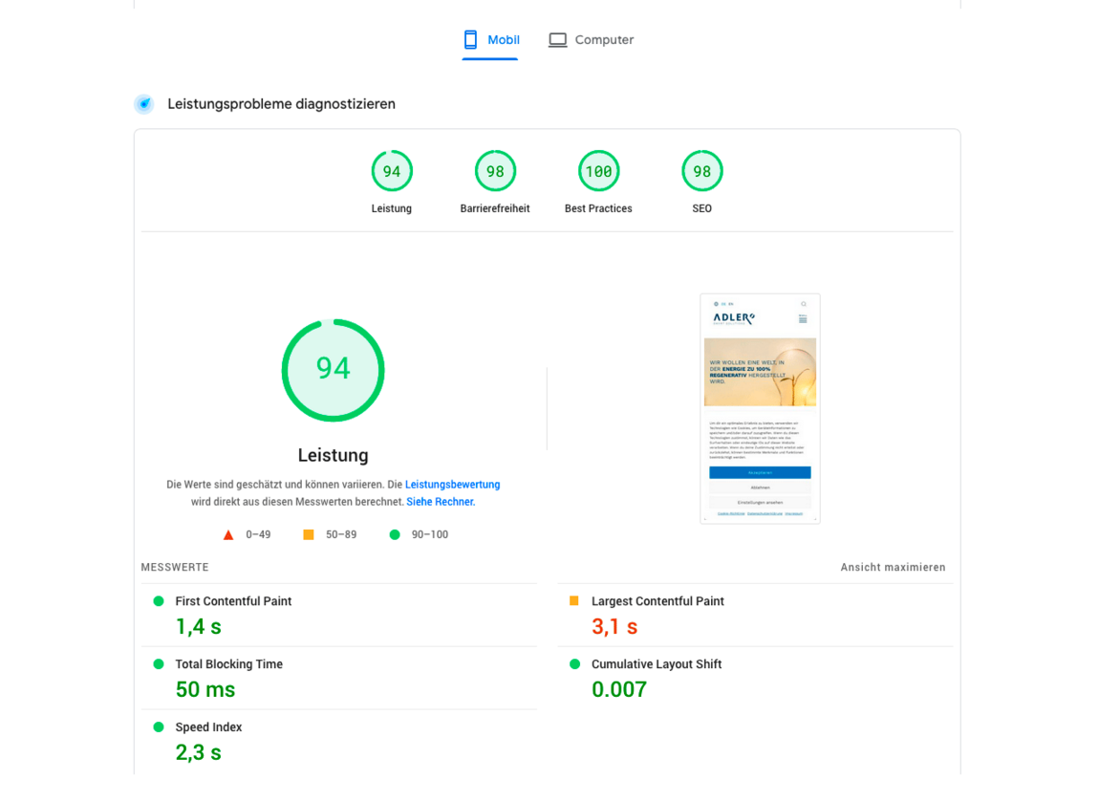The image size is (1099, 802).
Task: Click the Largest Contentful Paint label
Action: (x=657, y=601)
